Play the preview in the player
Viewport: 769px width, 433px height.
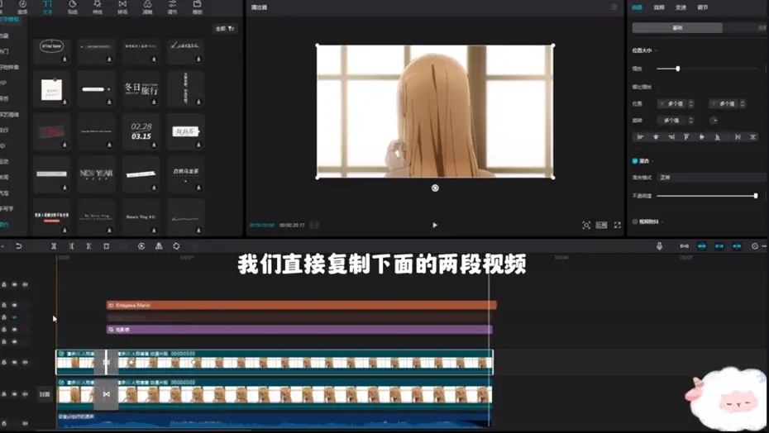pyautogui.click(x=434, y=225)
